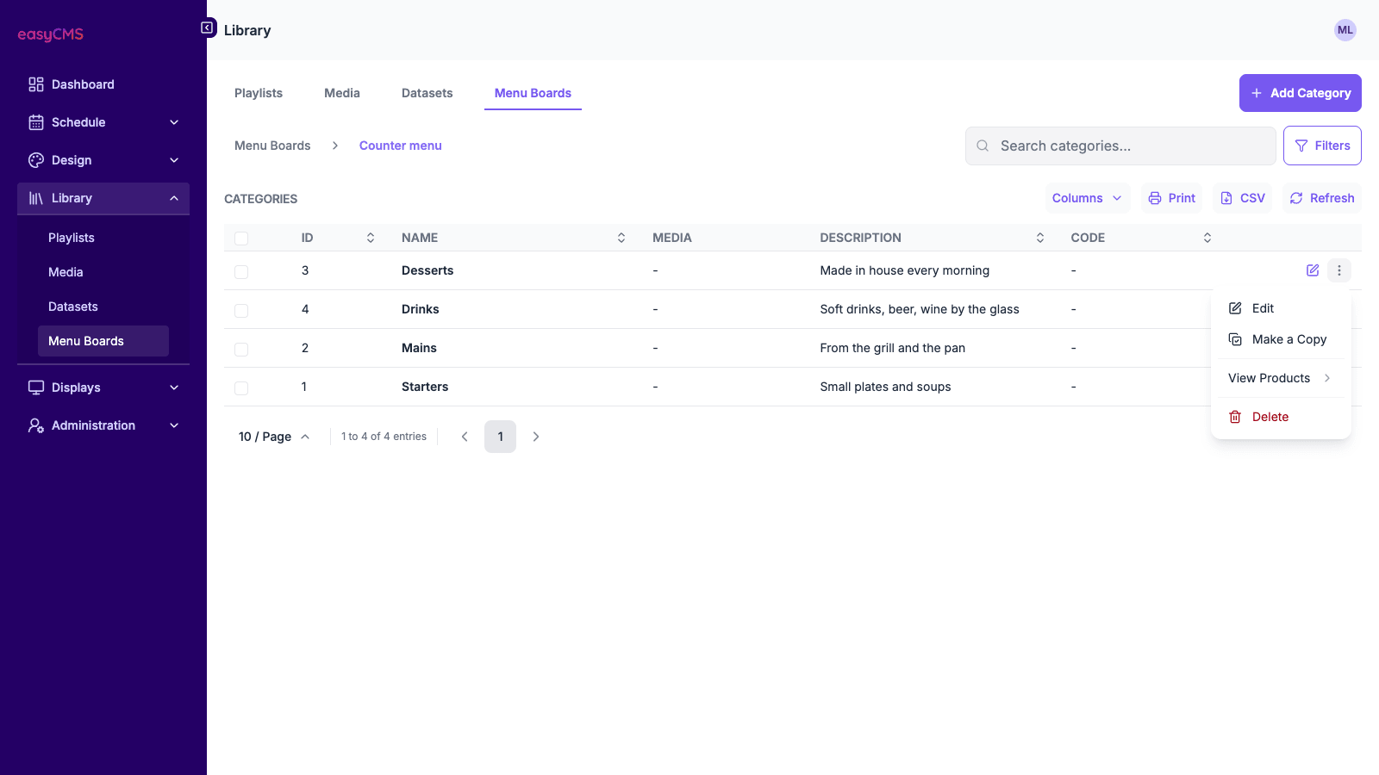Check the Drinks row checkbox
1379x775 pixels.
pyautogui.click(x=241, y=310)
